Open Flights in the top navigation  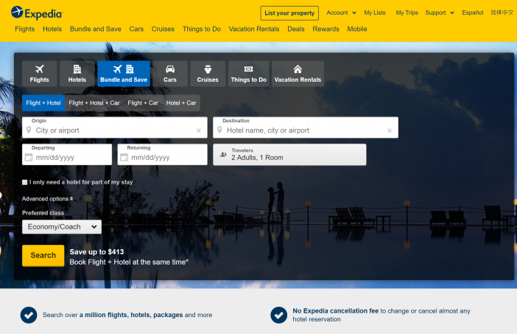tap(25, 29)
